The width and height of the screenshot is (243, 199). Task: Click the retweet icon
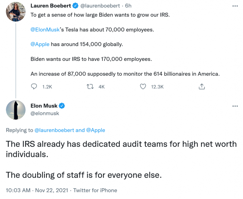pos(90,87)
